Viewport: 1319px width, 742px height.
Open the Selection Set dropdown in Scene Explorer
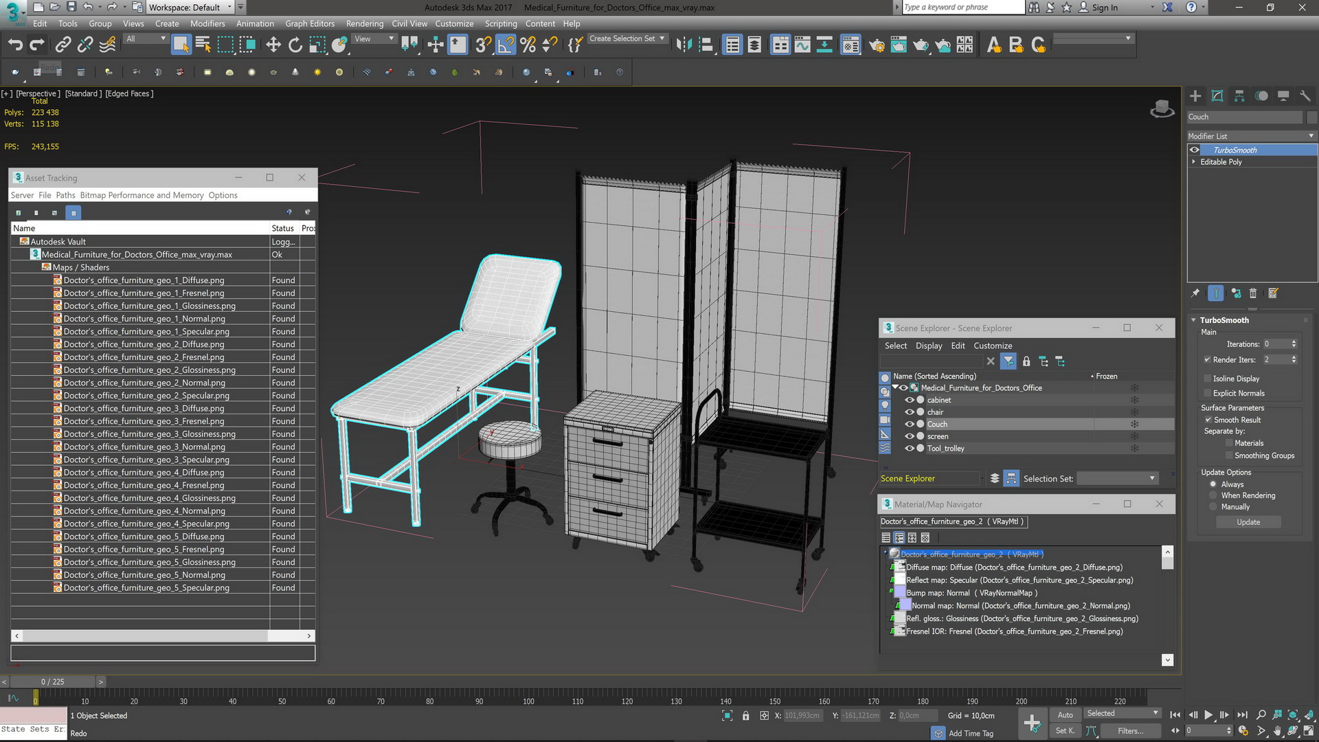click(x=1118, y=478)
